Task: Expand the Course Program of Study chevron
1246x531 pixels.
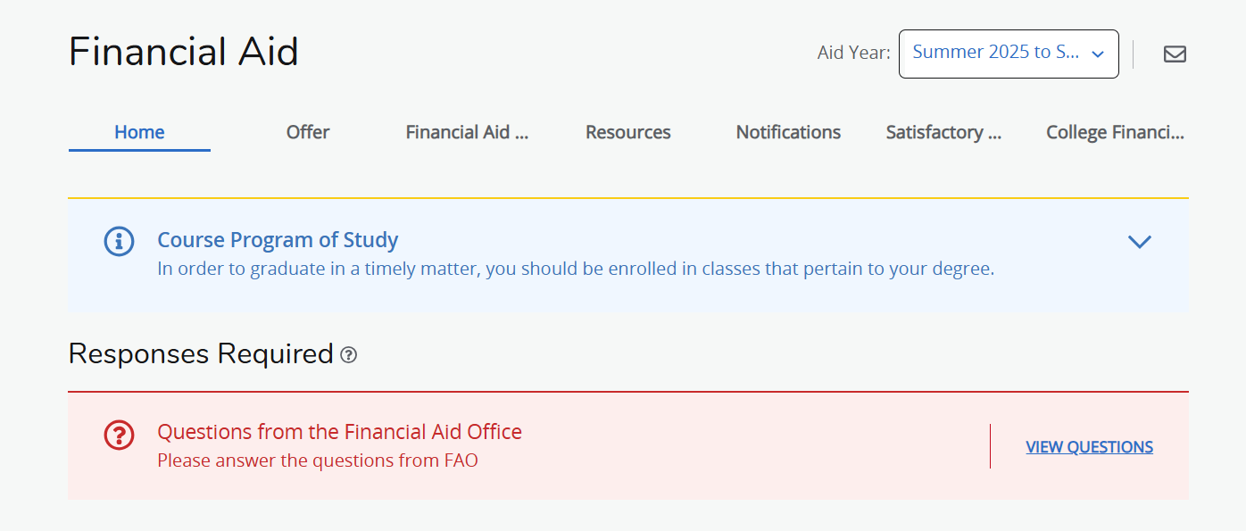Action: coord(1139,242)
